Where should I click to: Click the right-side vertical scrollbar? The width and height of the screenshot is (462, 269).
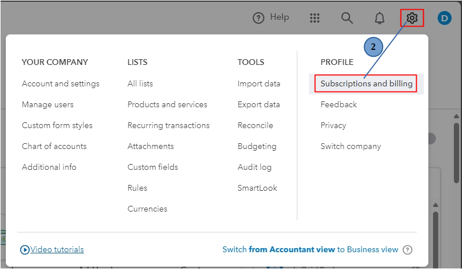pos(454,174)
